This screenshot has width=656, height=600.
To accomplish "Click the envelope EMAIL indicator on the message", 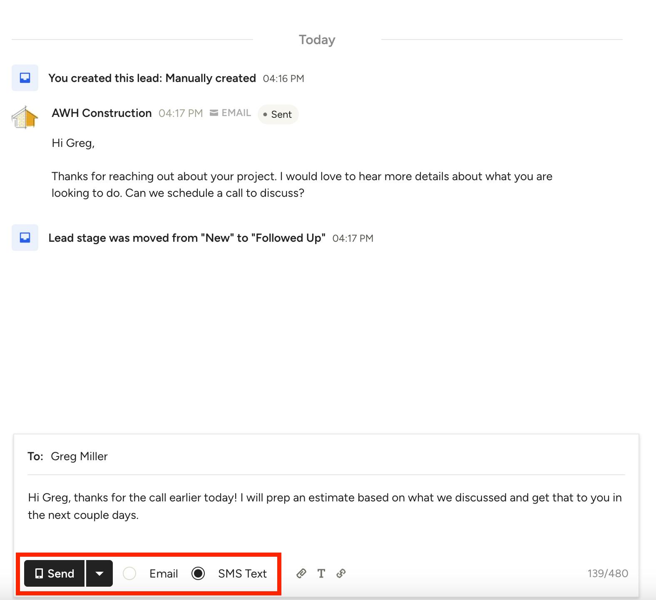I will click(x=231, y=113).
